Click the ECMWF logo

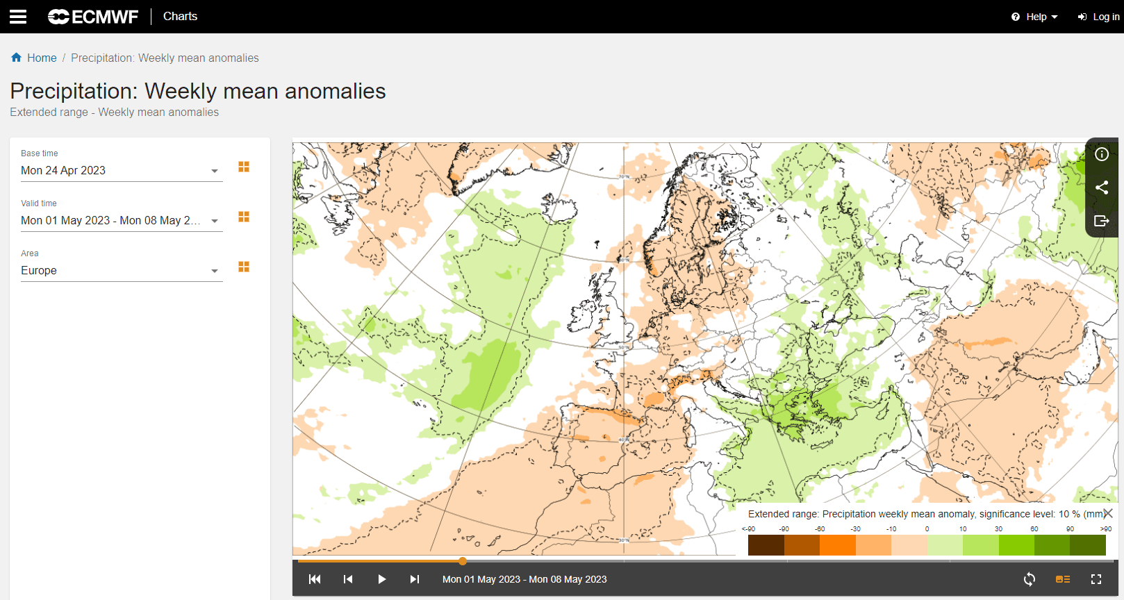click(x=93, y=17)
